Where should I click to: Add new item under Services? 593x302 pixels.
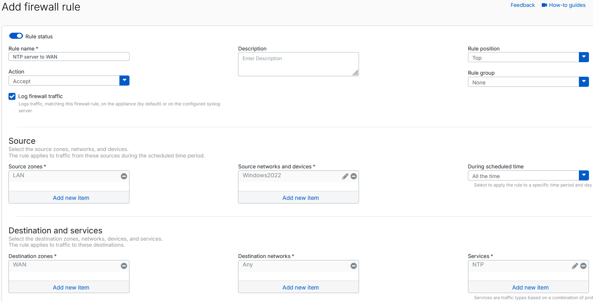coord(530,287)
